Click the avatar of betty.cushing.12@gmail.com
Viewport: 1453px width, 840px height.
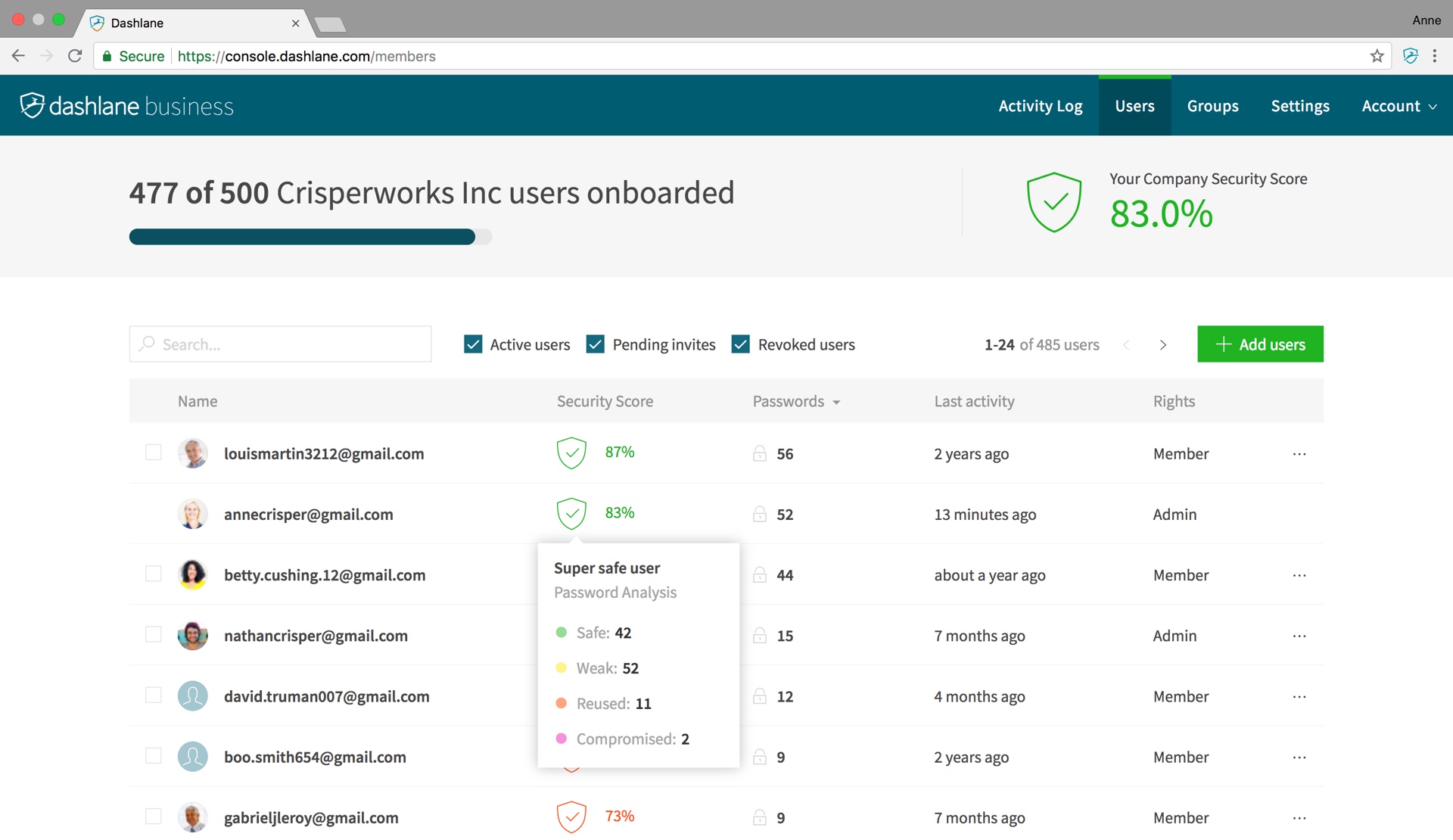point(192,574)
